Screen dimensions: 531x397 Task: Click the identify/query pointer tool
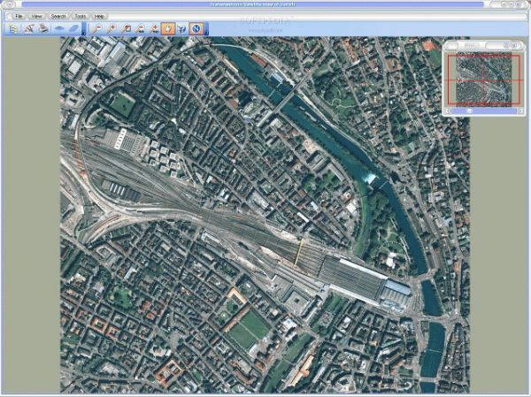point(182,29)
